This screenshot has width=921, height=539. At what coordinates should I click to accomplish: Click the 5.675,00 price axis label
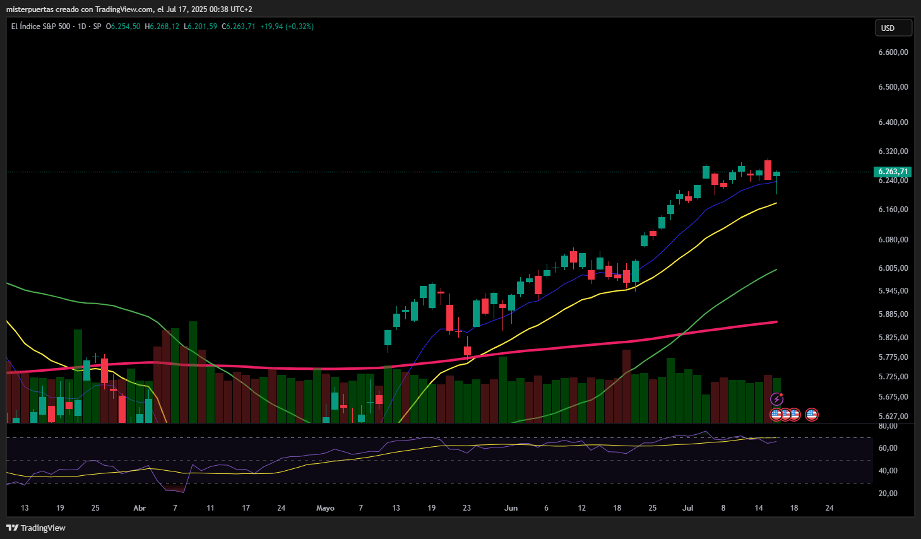[x=893, y=397]
